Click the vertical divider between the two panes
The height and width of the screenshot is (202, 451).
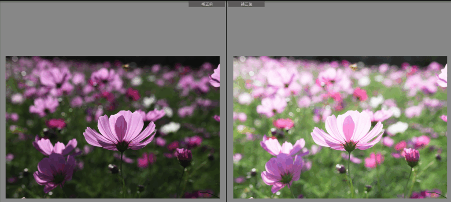tap(226, 101)
